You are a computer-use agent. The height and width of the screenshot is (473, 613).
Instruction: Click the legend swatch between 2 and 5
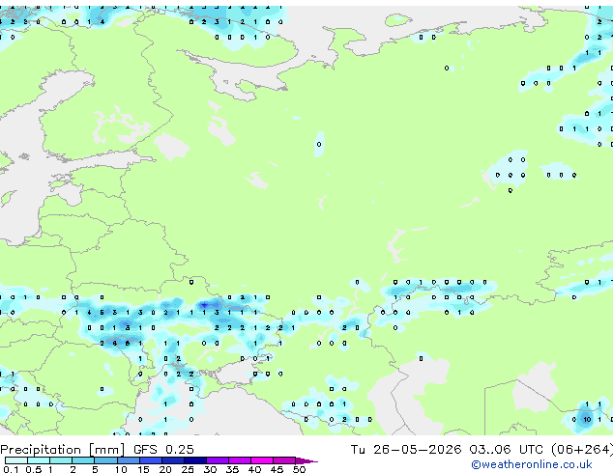pos(83,460)
